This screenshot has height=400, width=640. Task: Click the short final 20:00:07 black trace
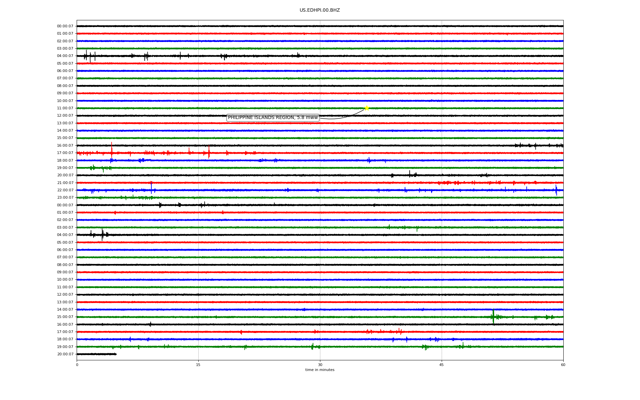pyautogui.click(x=97, y=354)
